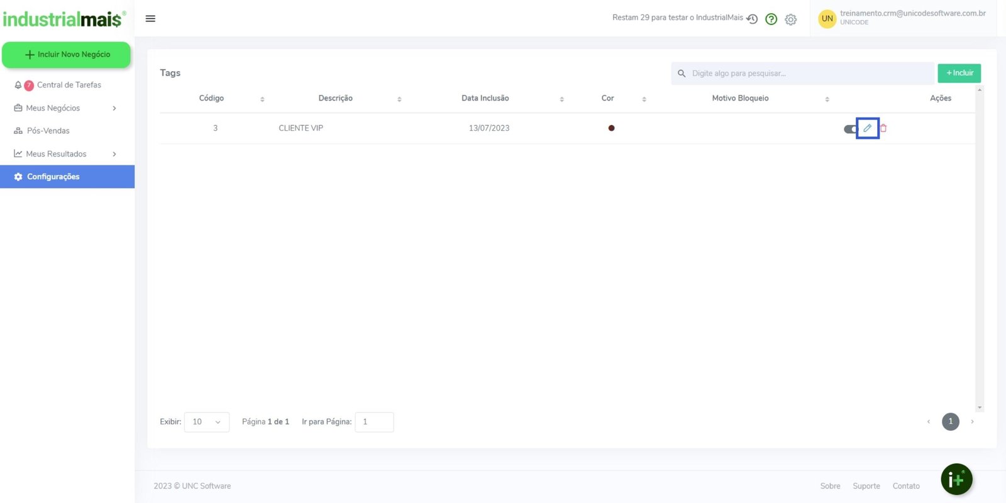Open the Exibir rows-per-page dropdown

pyautogui.click(x=206, y=422)
